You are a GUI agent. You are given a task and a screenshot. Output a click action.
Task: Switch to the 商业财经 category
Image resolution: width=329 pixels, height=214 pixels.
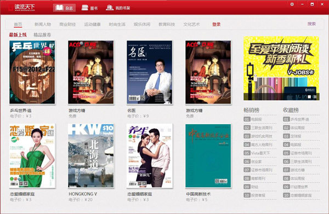(x=67, y=24)
